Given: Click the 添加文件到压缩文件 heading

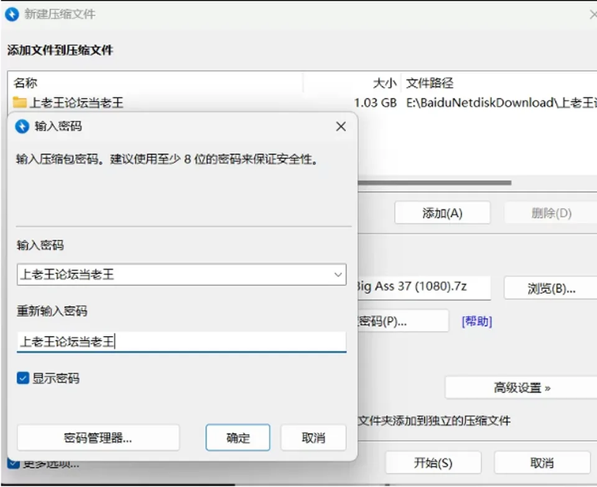Looking at the screenshot, I should (60, 50).
